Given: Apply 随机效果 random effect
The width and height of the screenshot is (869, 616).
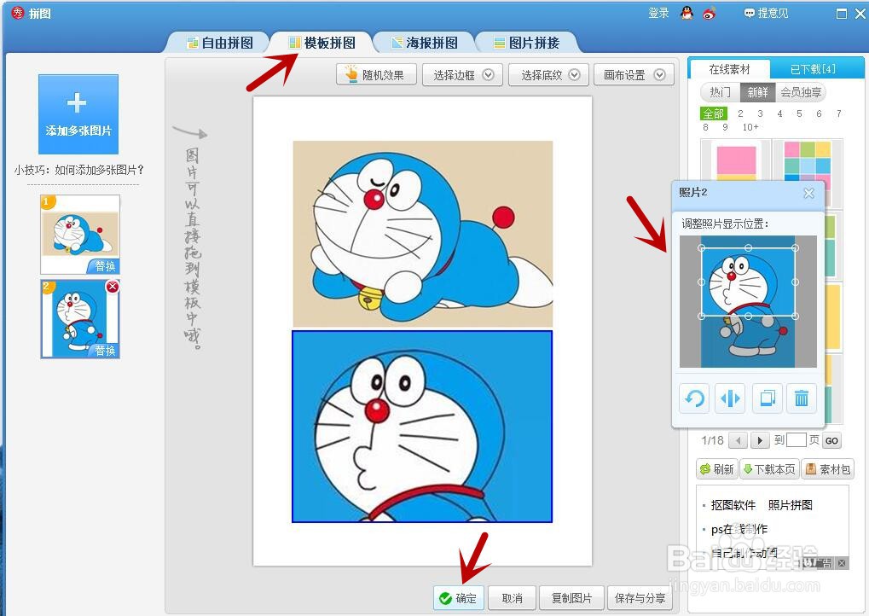Looking at the screenshot, I should pyautogui.click(x=376, y=75).
